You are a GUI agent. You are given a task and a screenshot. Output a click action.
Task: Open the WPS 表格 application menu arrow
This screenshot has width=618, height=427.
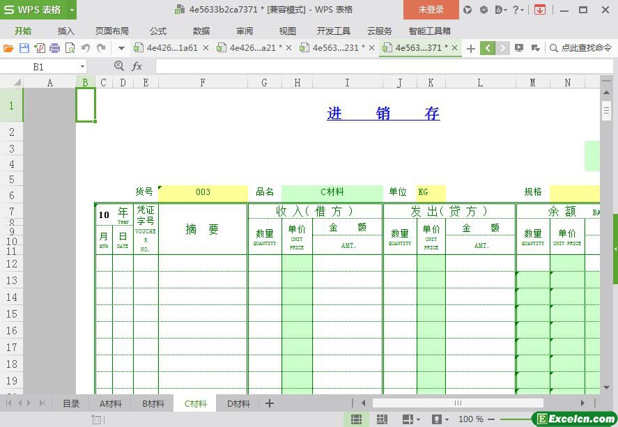pyautogui.click(x=72, y=10)
